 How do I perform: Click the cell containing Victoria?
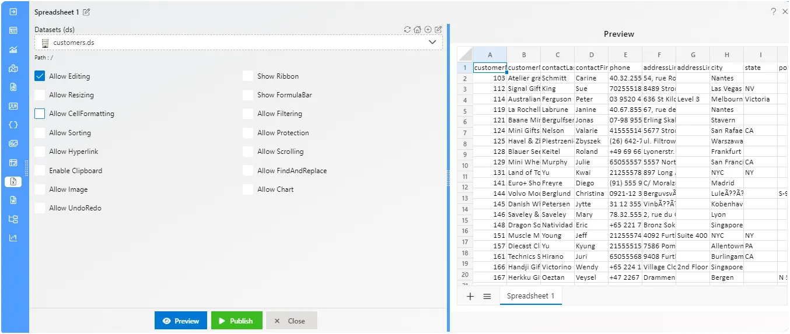(760, 99)
